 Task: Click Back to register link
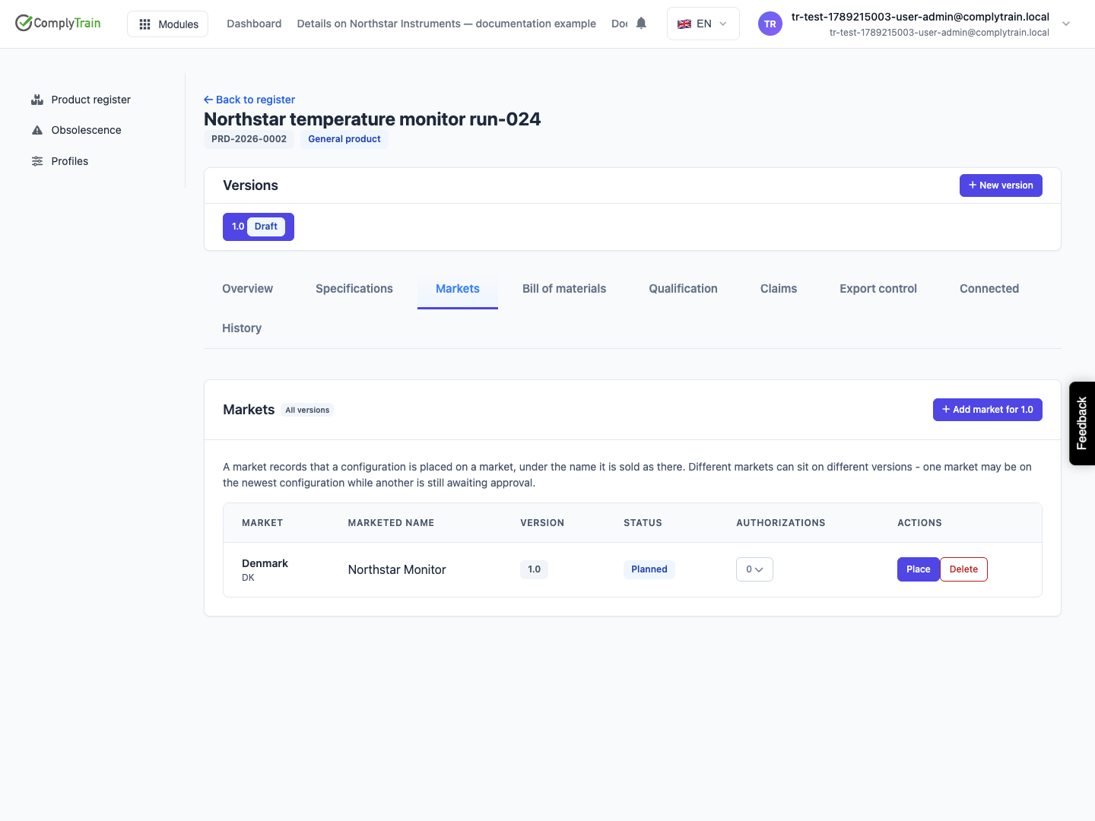point(249,100)
